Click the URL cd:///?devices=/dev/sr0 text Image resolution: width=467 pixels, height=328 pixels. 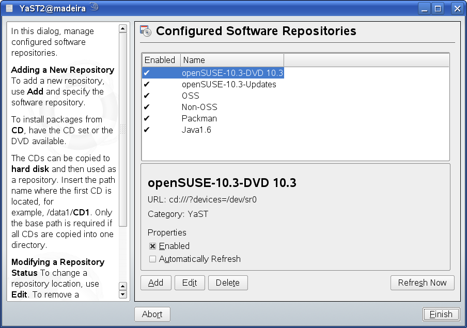click(x=202, y=199)
